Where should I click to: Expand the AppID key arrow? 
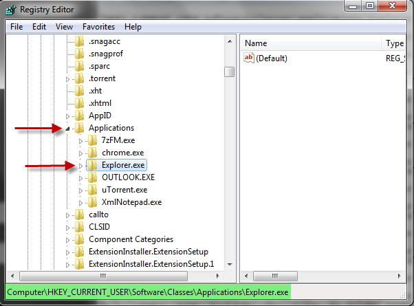click(x=68, y=116)
